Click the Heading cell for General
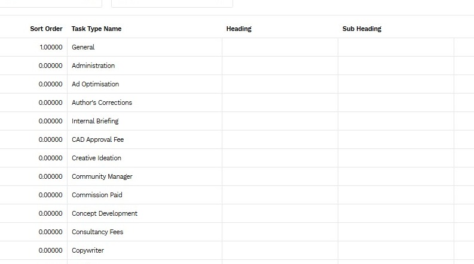Screen dimensions: 474x264 click(x=280, y=47)
